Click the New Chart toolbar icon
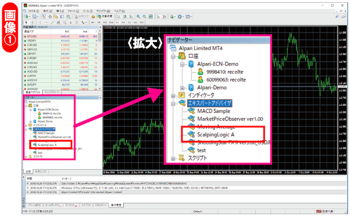Screen dimensions: 350x216 click(26, 17)
